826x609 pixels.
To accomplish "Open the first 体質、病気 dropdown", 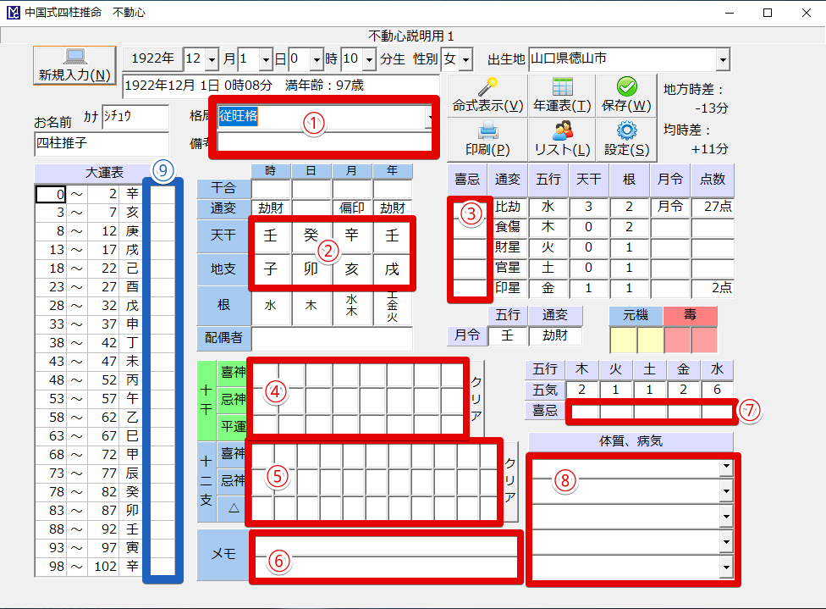I will (x=725, y=467).
